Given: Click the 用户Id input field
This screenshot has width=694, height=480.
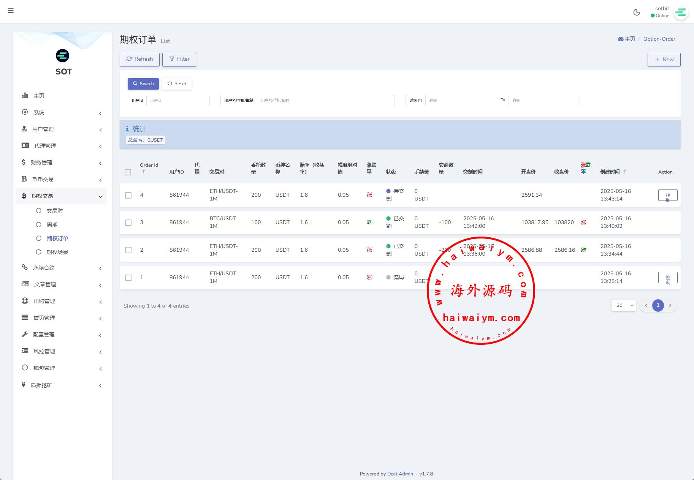Looking at the screenshot, I should [177, 101].
